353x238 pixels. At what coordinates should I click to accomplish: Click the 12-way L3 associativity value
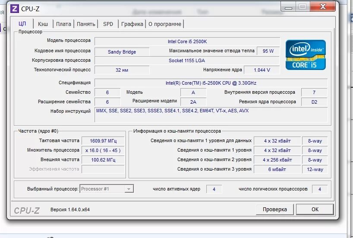pyautogui.click(x=315, y=169)
